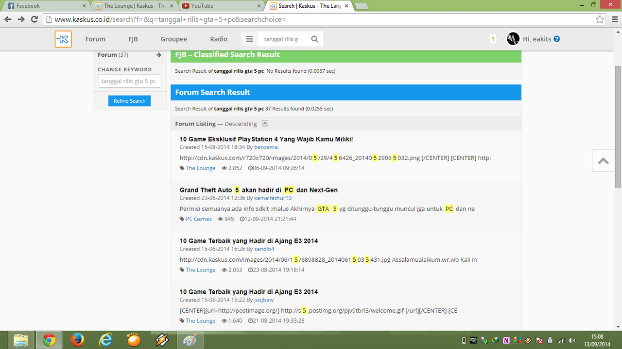Switch to Paint in the taskbar
This screenshot has height=349, width=622.
click(190, 340)
